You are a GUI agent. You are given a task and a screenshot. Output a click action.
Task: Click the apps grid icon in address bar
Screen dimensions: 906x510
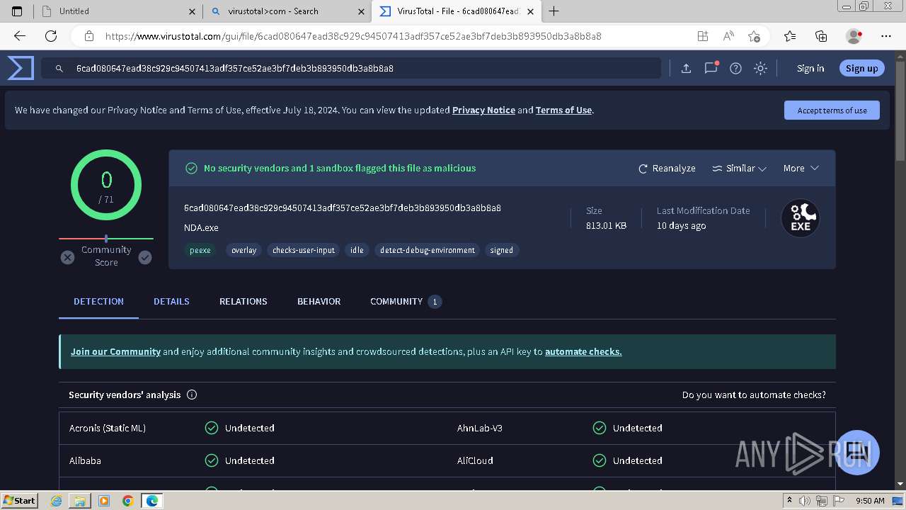702,36
